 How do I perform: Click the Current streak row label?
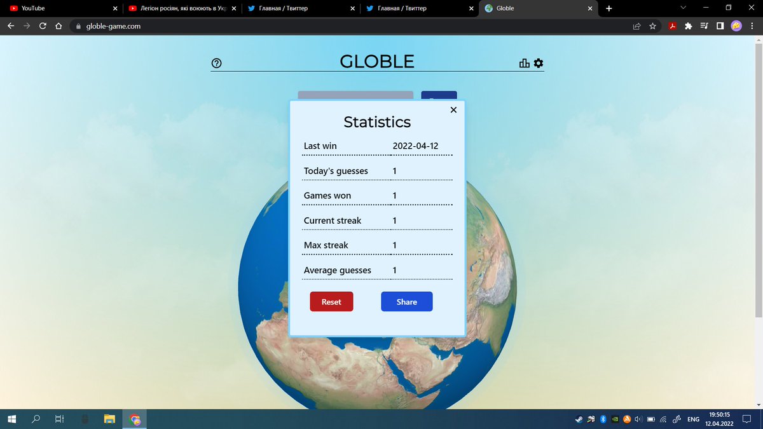tap(333, 221)
